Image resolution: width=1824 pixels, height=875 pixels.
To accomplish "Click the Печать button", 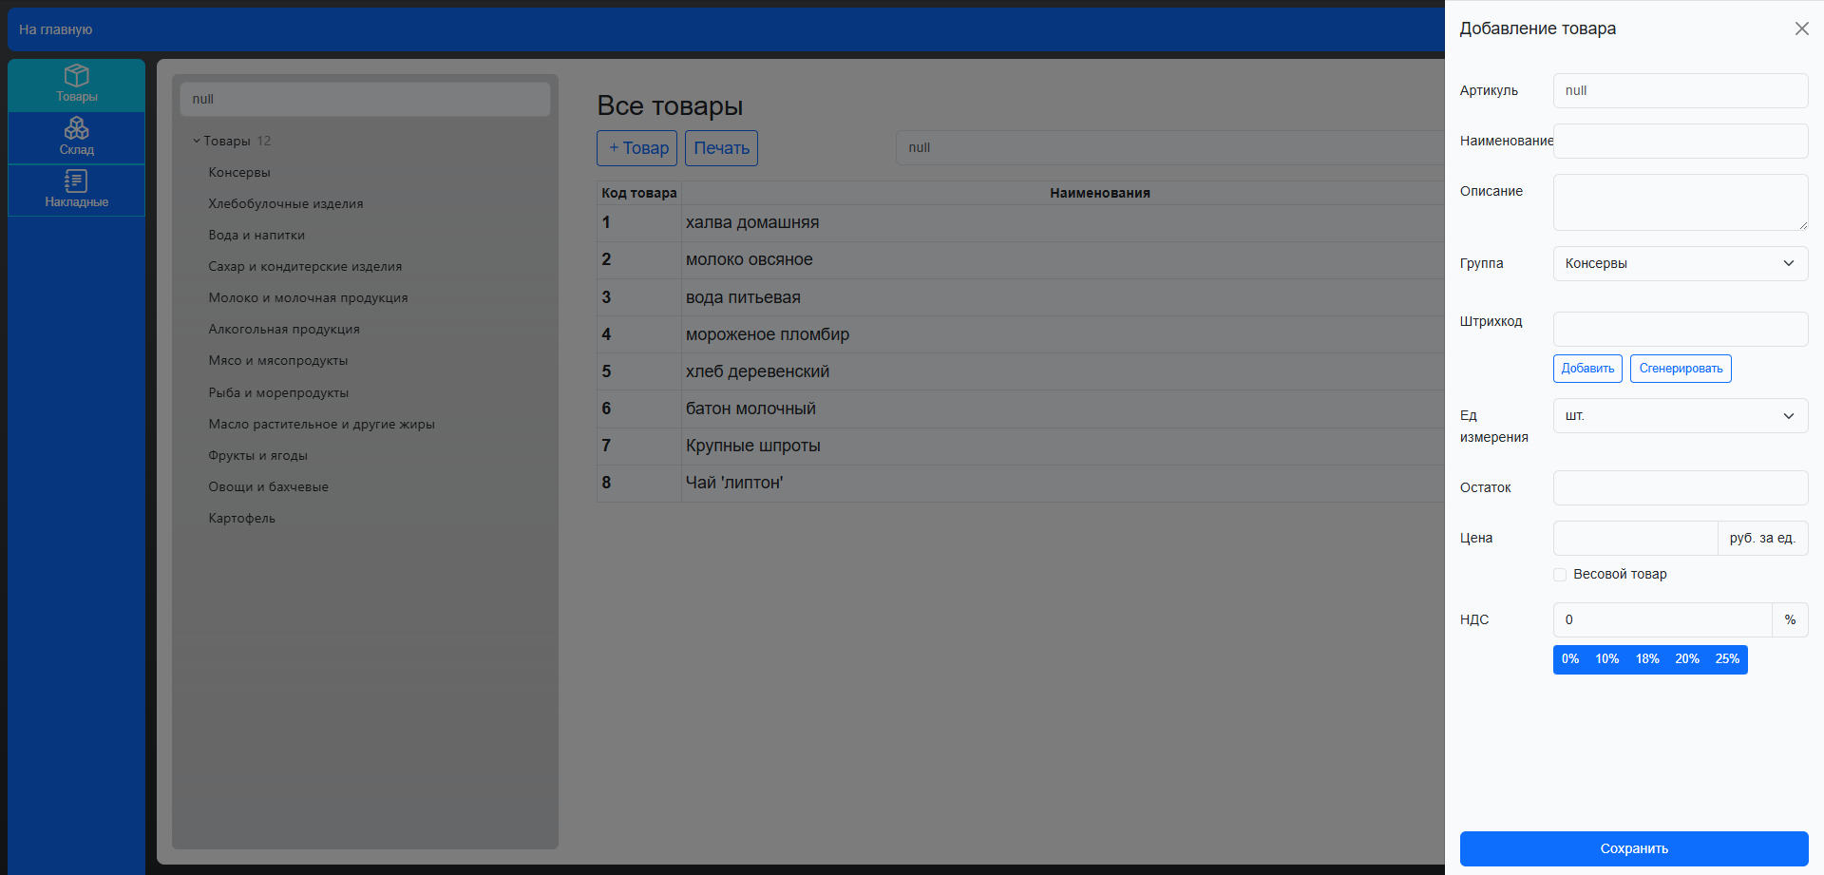I will tap(721, 148).
